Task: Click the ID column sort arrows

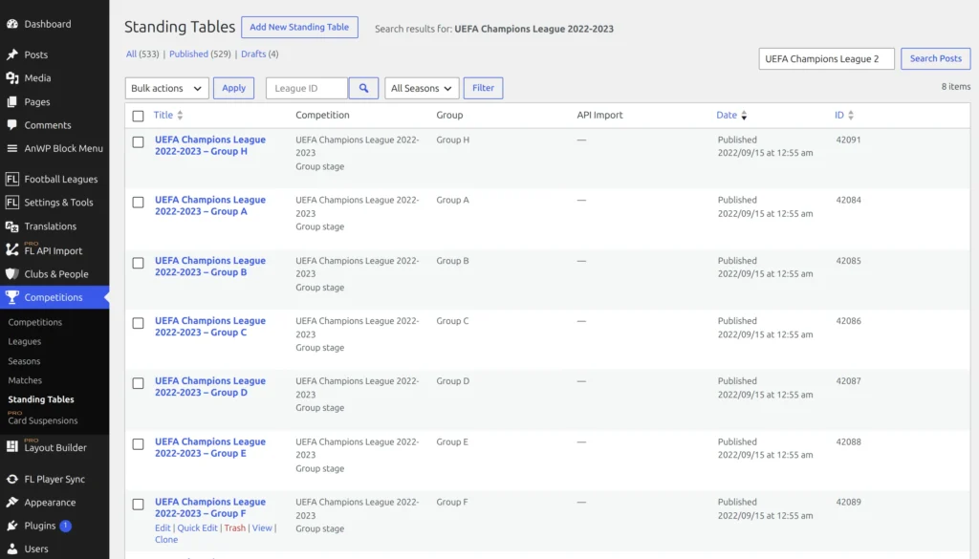Action: pyautogui.click(x=850, y=115)
